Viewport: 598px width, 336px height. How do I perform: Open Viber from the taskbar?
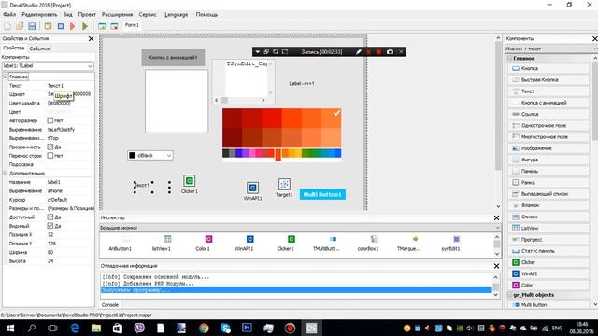coord(139,328)
